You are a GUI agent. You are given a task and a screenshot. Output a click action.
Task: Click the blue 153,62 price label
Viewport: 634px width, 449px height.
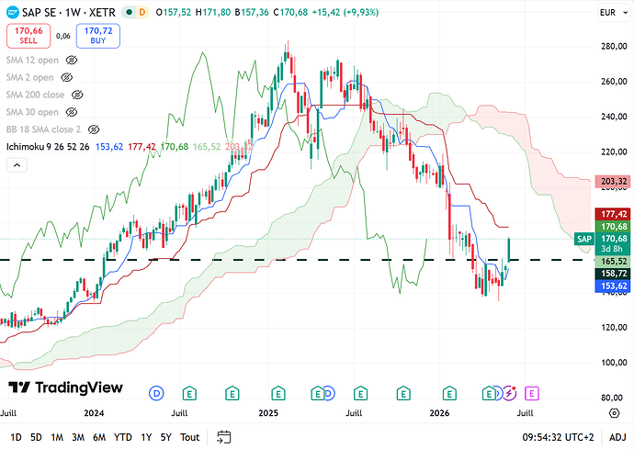(x=613, y=286)
